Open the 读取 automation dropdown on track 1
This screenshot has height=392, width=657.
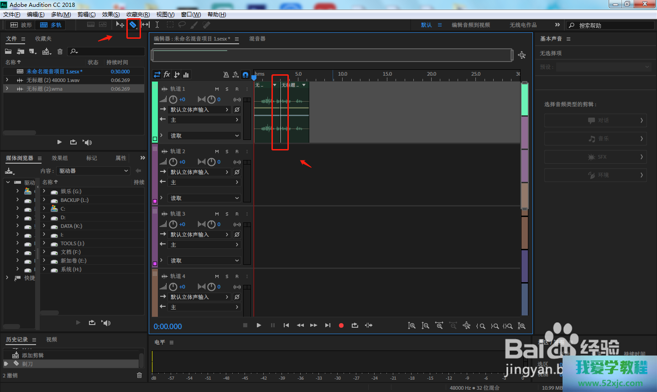pos(204,136)
